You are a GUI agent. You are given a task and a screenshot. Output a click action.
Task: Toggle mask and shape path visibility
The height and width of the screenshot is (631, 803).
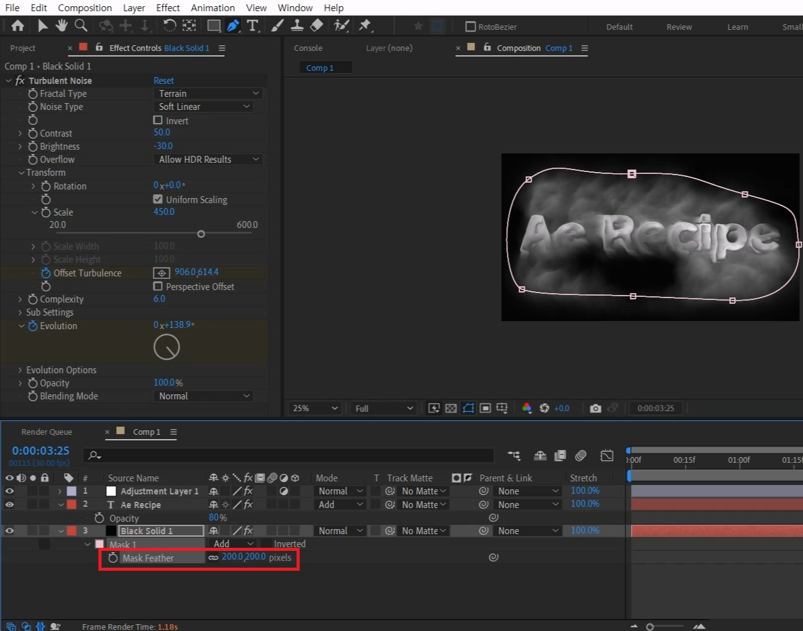tap(468, 408)
